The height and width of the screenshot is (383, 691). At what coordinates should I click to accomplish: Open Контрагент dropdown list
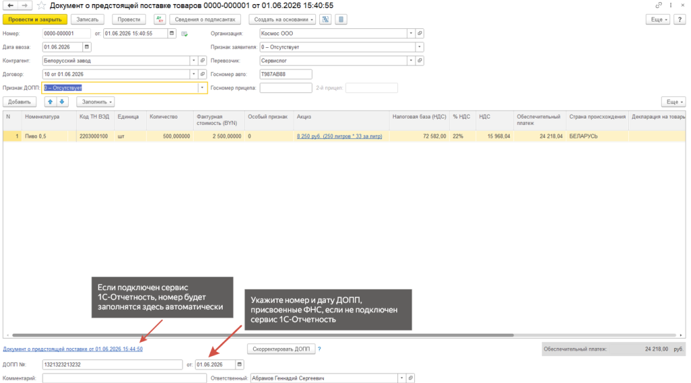coord(194,61)
